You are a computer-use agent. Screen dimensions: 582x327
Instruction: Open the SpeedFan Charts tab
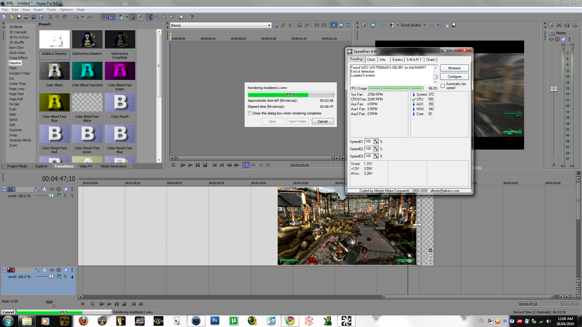click(x=431, y=60)
